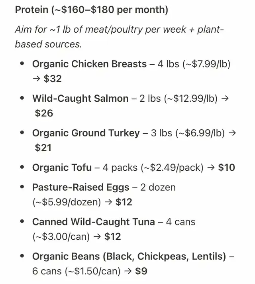
Task: Click the $32 chicken total
Action: 53,79
